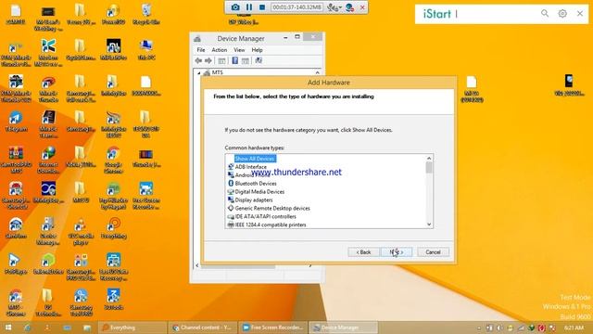This screenshot has height=334, width=593.
Task: Click the taskbar clock
Action: (x=574, y=328)
